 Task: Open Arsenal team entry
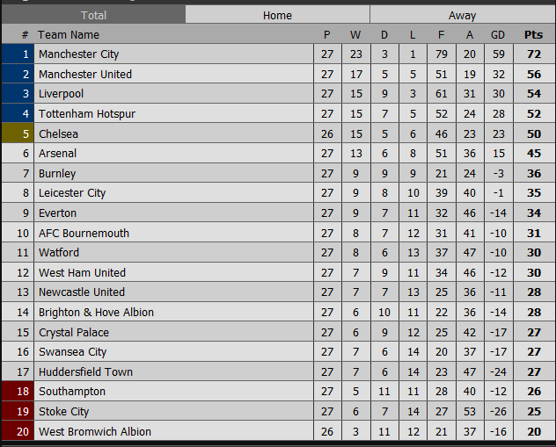(x=57, y=154)
